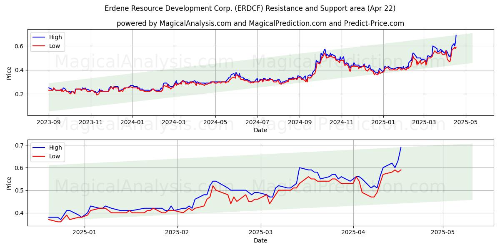Click the '0.5' y-axis label of the bottom chart
Image resolution: width=500 pixels, height=250 pixels.
tap(20, 190)
